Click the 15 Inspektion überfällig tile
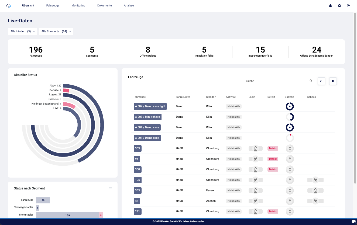 [x=260, y=52]
